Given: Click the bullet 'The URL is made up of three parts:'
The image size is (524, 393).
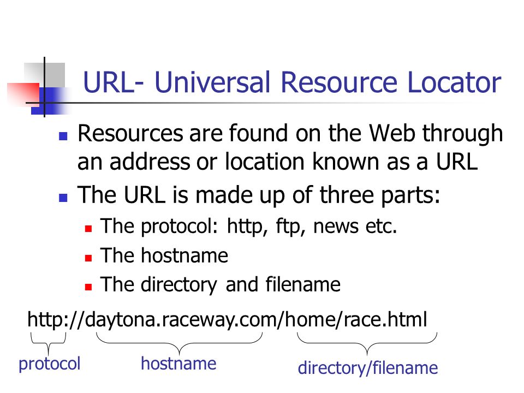Looking at the screenshot, I should pyautogui.click(x=259, y=195).
